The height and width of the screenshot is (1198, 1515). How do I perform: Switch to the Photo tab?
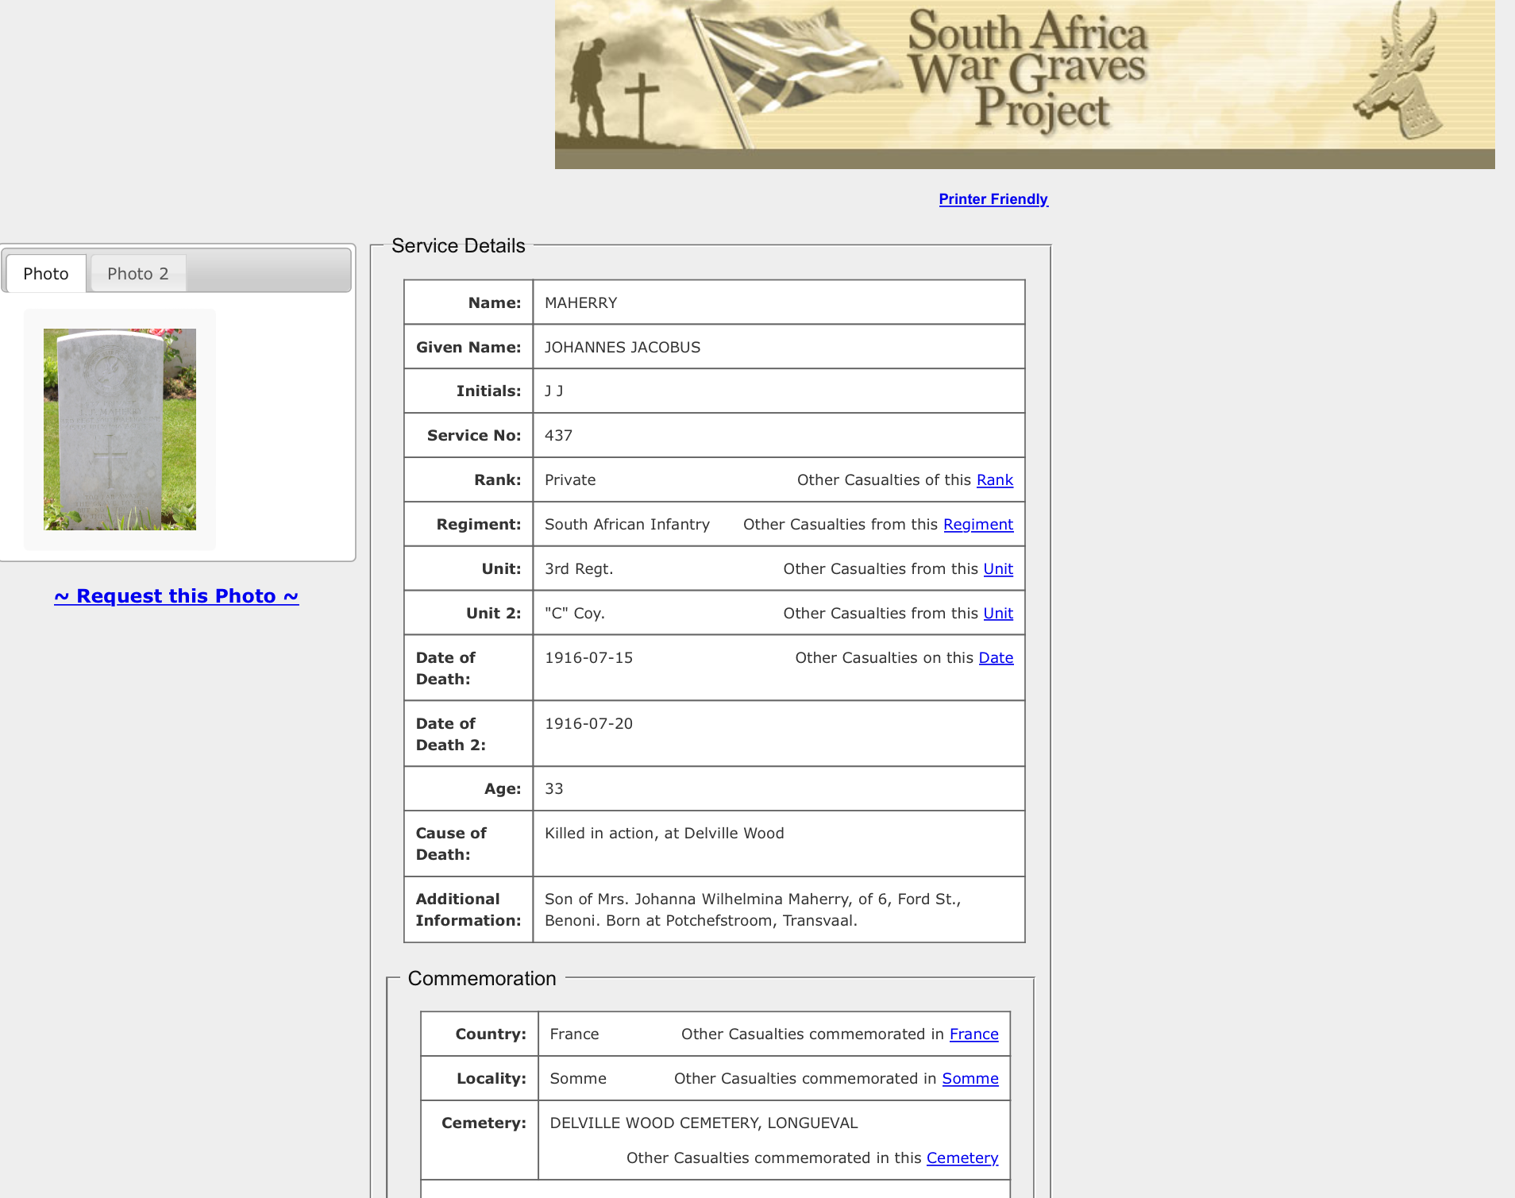(x=46, y=274)
